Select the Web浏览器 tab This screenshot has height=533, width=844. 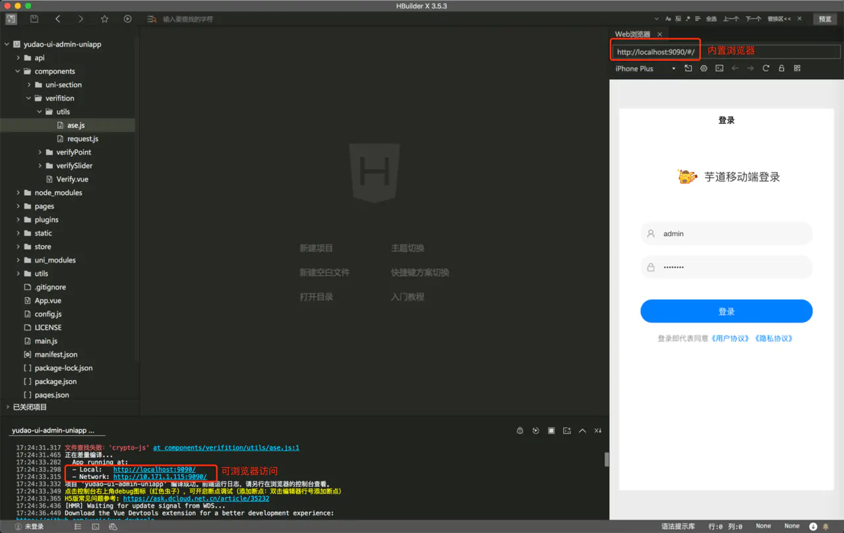pyautogui.click(x=632, y=34)
